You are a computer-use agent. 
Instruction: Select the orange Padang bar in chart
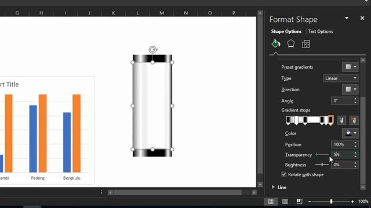click(x=42, y=133)
